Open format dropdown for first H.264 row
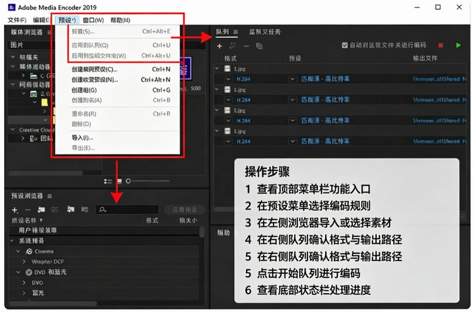The image size is (473, 312). coord(228,79)
